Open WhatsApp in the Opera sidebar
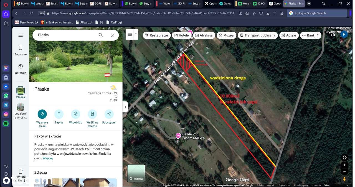Viewport: 355px width, 187px height. [x=6, y=96]
